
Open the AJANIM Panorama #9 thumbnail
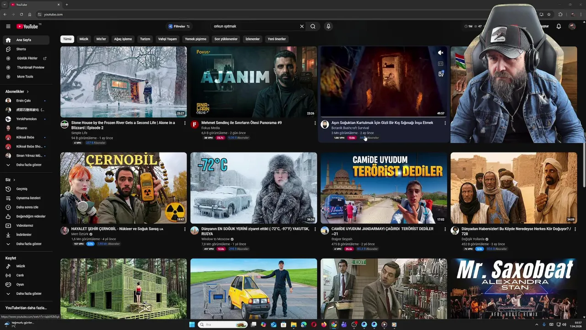click(x=254, y=82)
